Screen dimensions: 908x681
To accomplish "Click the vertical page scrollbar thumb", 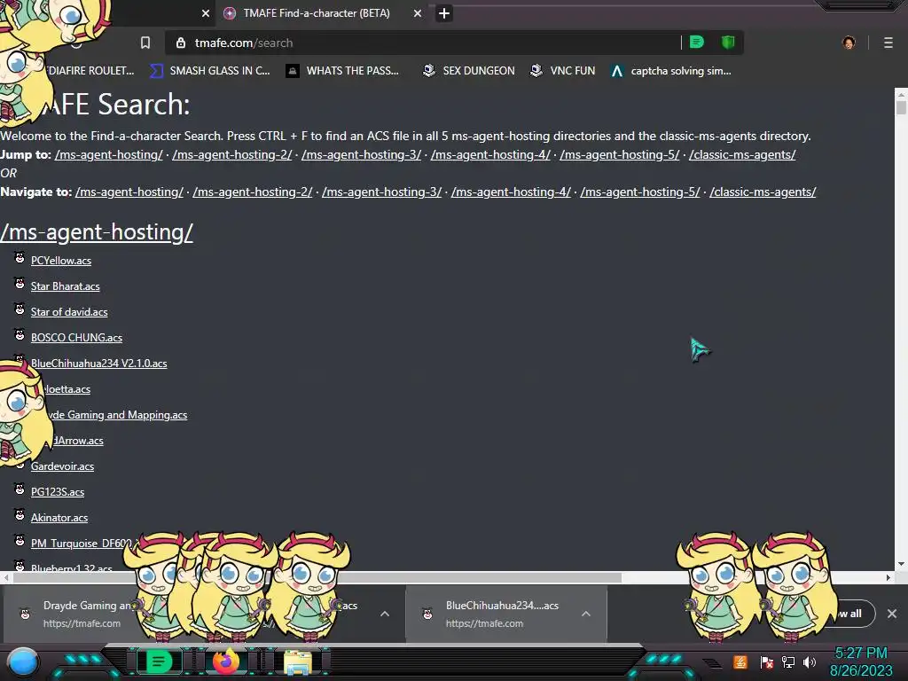I will 901,107.
